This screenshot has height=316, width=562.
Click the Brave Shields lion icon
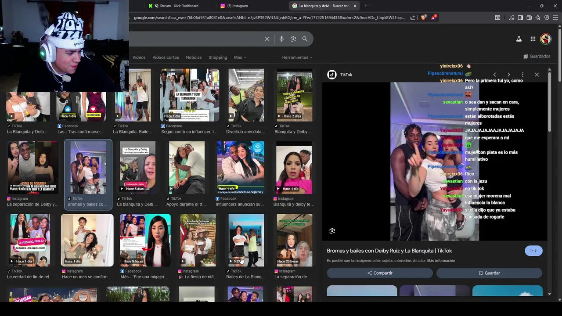coord(423,18)
